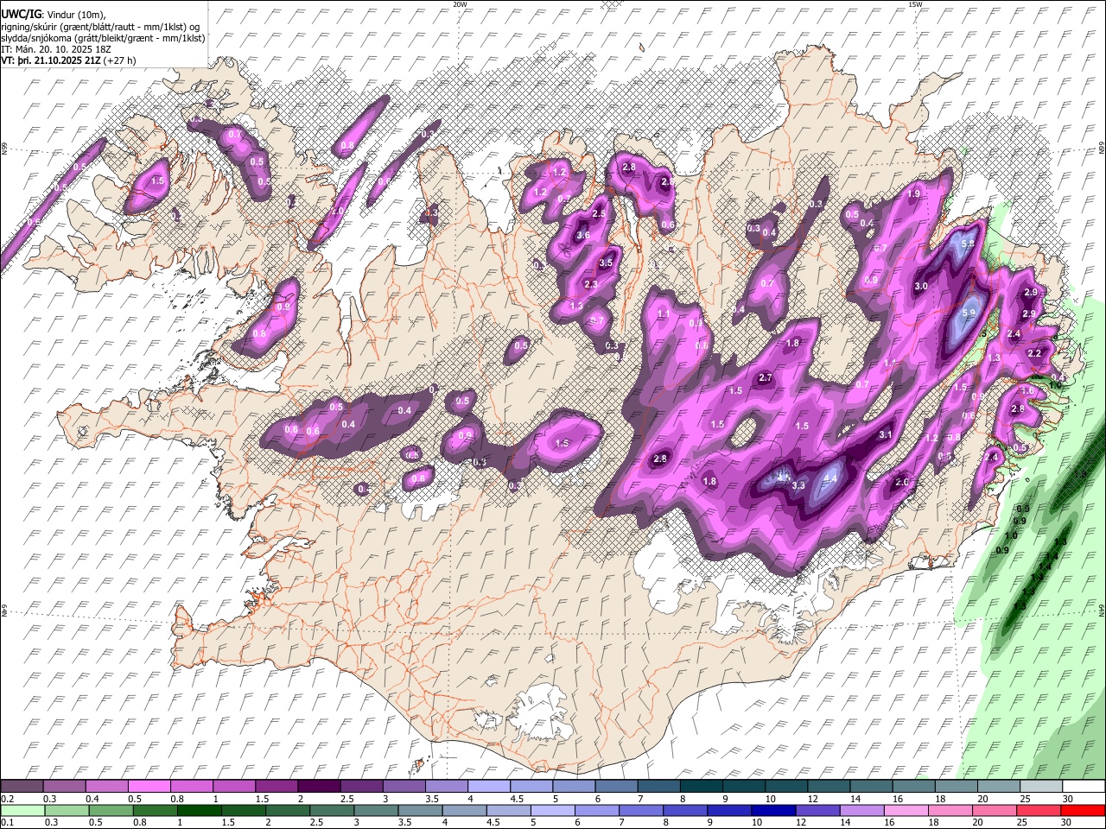Screen dimensions: 1106x829
Task: Click the '2.2' snowfall value on the east coast
Action: click(1034, 353)
